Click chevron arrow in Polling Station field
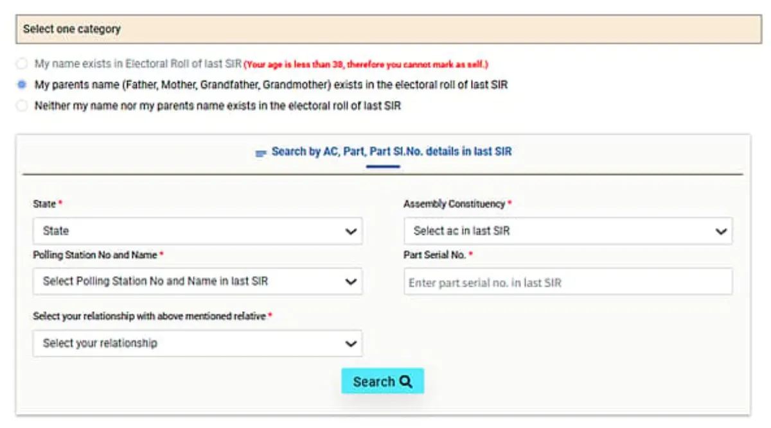 [351, 282]
